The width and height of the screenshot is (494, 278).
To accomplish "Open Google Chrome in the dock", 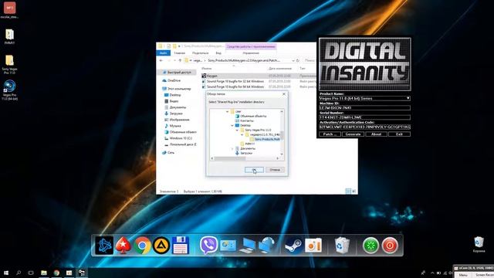I will (x=142, y=246).
